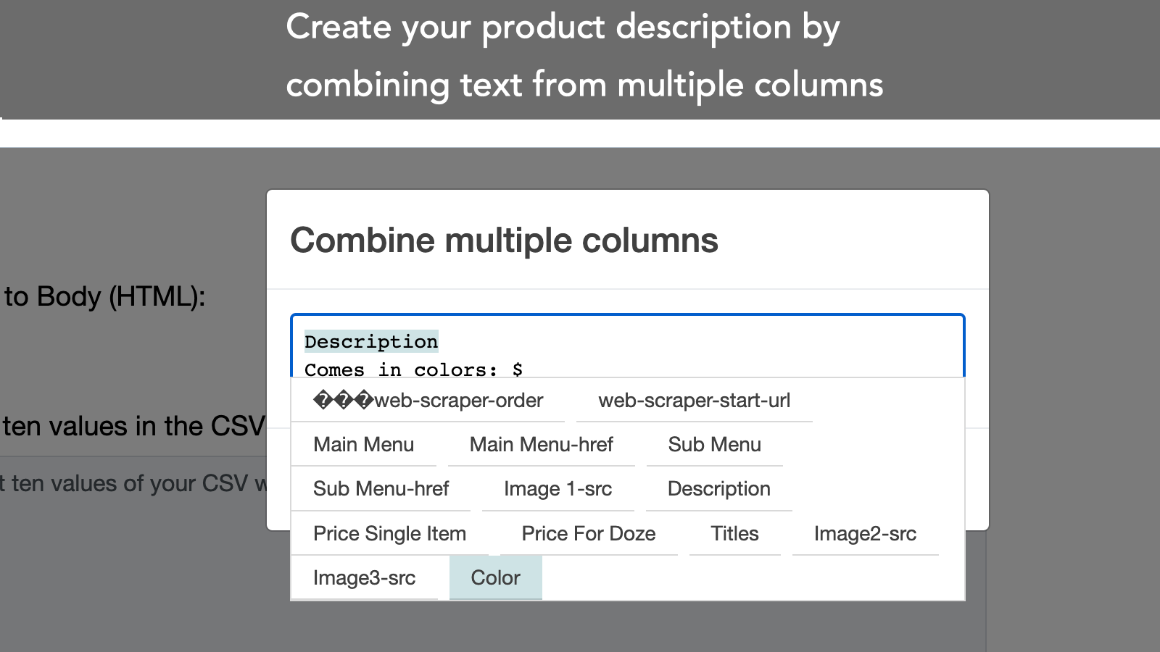The image size is (1160, 652).
Task: Click the 'to Body (HTML):' label
Action: tap(104, 297)
